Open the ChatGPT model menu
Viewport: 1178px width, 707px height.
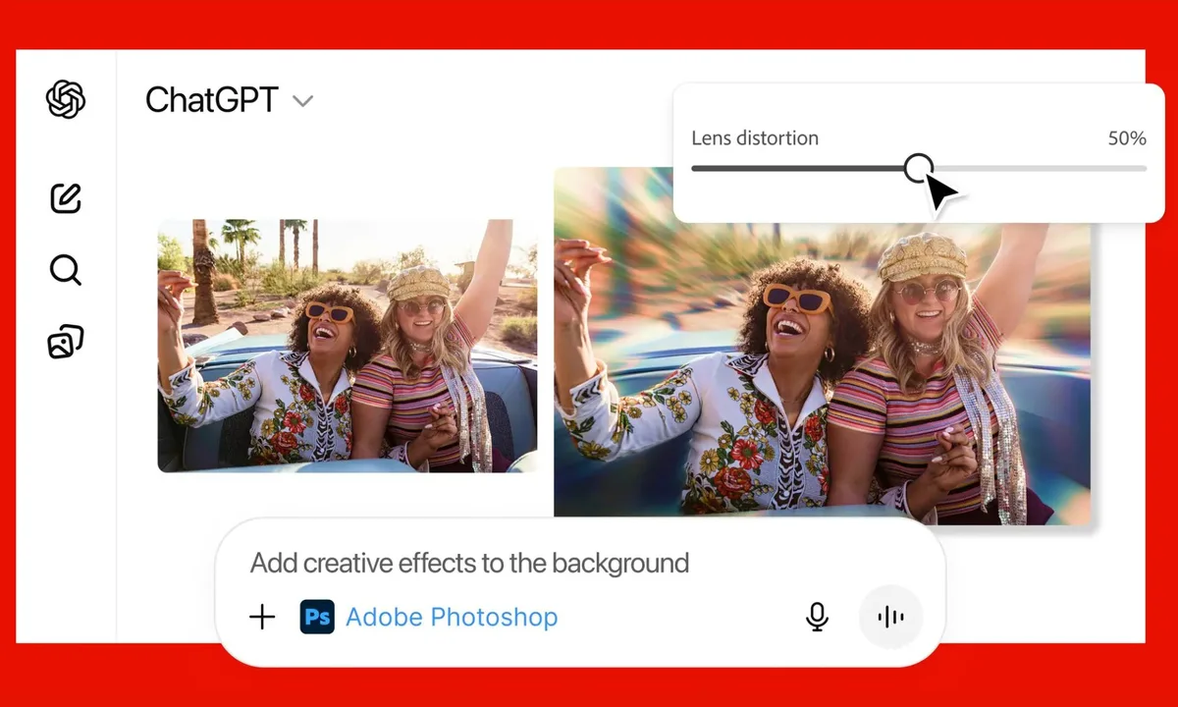231,100
